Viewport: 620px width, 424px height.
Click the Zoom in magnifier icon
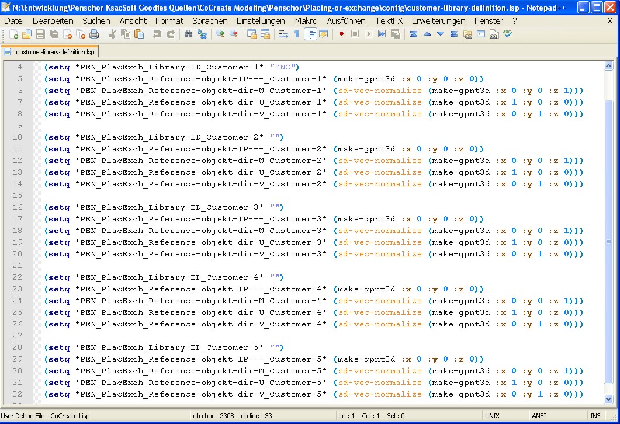pos(220,34)
